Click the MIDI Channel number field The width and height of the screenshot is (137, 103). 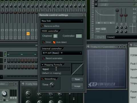tap(55, 36)
